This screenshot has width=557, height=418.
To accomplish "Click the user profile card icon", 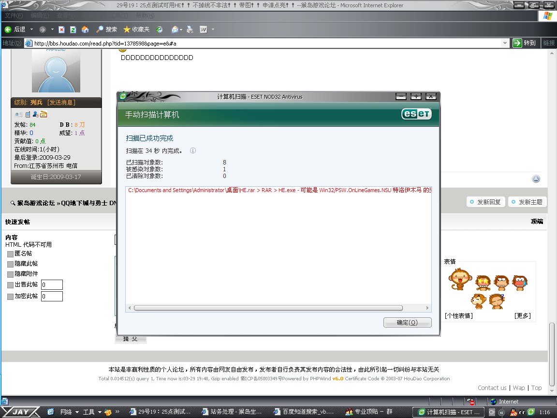I will pos(18,115).
